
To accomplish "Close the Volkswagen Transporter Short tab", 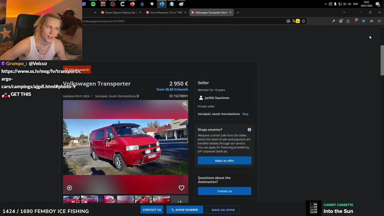I will pos(230,13).
